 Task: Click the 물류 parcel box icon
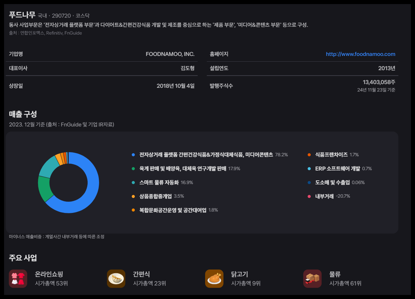pos(312,279)
